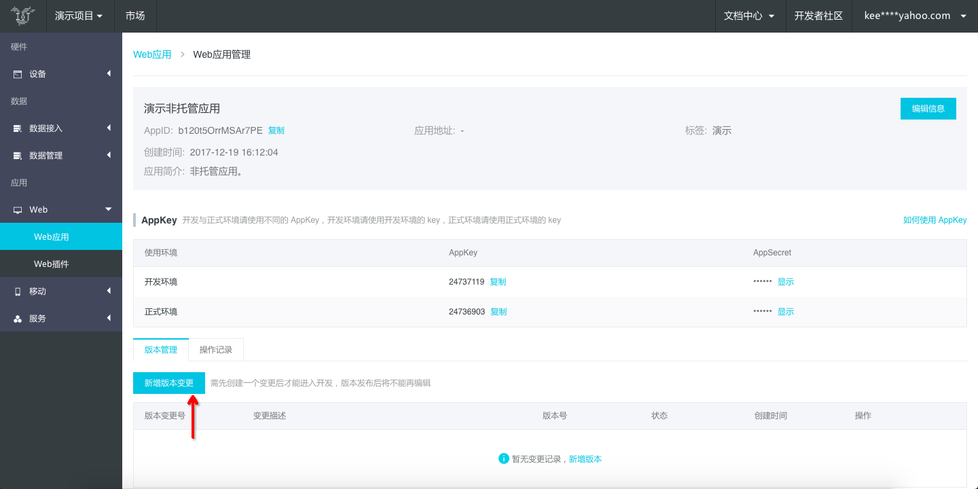The height and width of the screenshot is (489, 978).
Task: Click the 正式环境 row label
Action: [x=161, y=312]
